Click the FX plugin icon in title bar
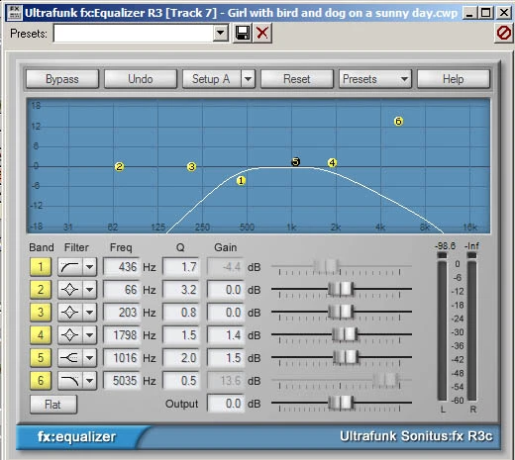Image resolution: width=515 pixels, height=460 pixels. [x=15, y=13]
